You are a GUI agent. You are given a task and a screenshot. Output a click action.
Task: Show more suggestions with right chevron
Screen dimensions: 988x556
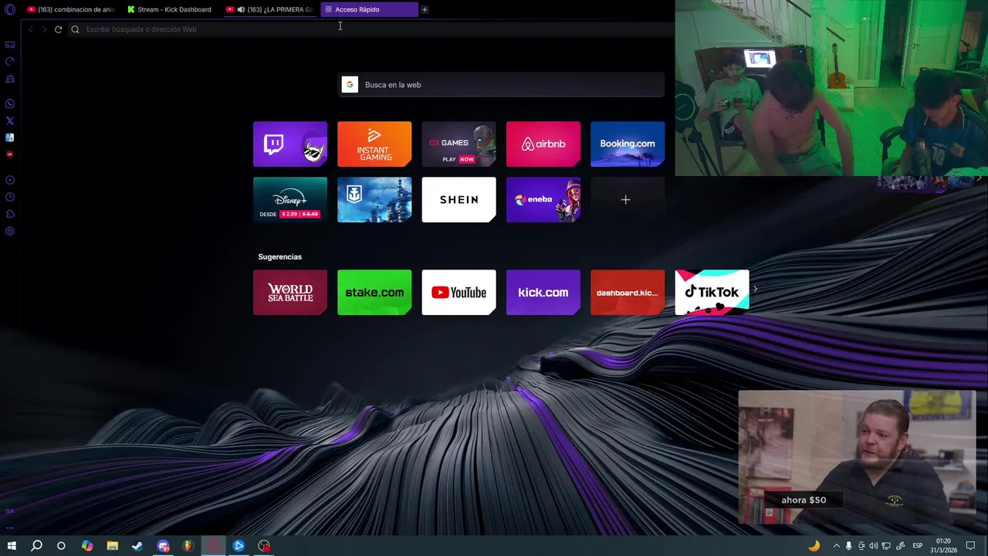point(755,289)
